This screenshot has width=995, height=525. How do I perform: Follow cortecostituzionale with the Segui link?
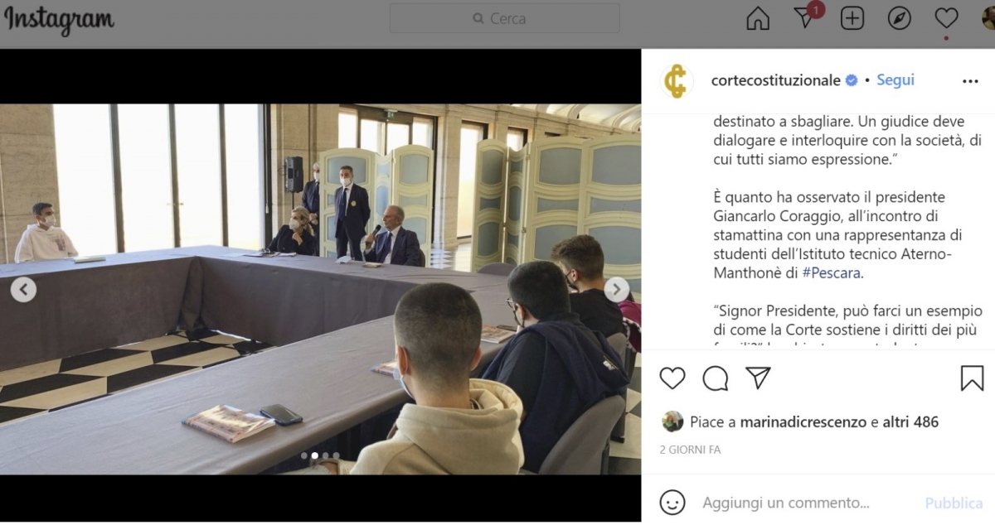(x=895, y=80)
